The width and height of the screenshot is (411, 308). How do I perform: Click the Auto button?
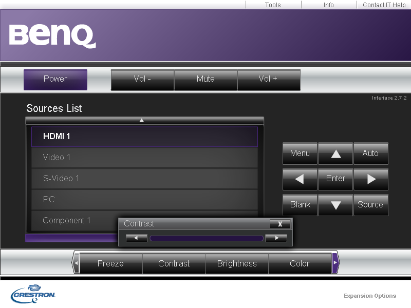tap(371, 153)
